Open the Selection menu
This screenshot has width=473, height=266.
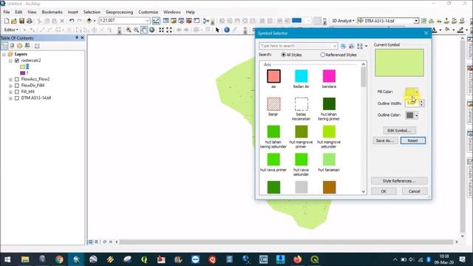click(92, 12)
